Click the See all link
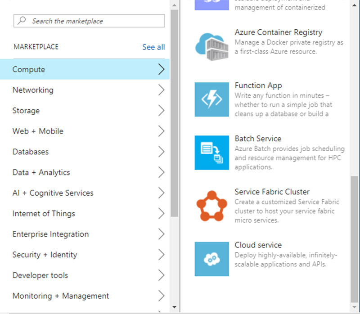360x314 pixels. tap(153, 47)
